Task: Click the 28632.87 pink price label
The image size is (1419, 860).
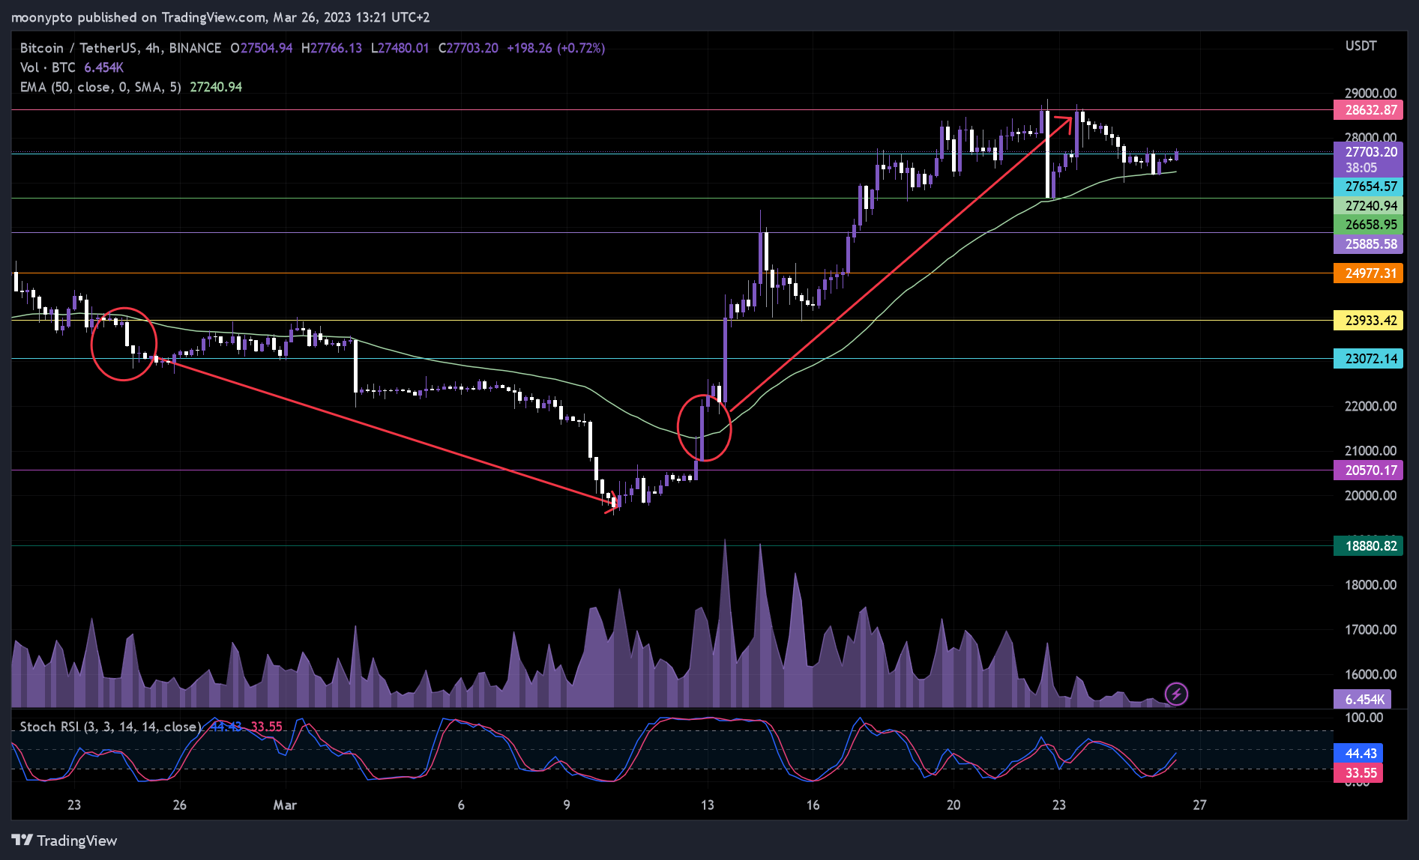Action: point(1368,110)
